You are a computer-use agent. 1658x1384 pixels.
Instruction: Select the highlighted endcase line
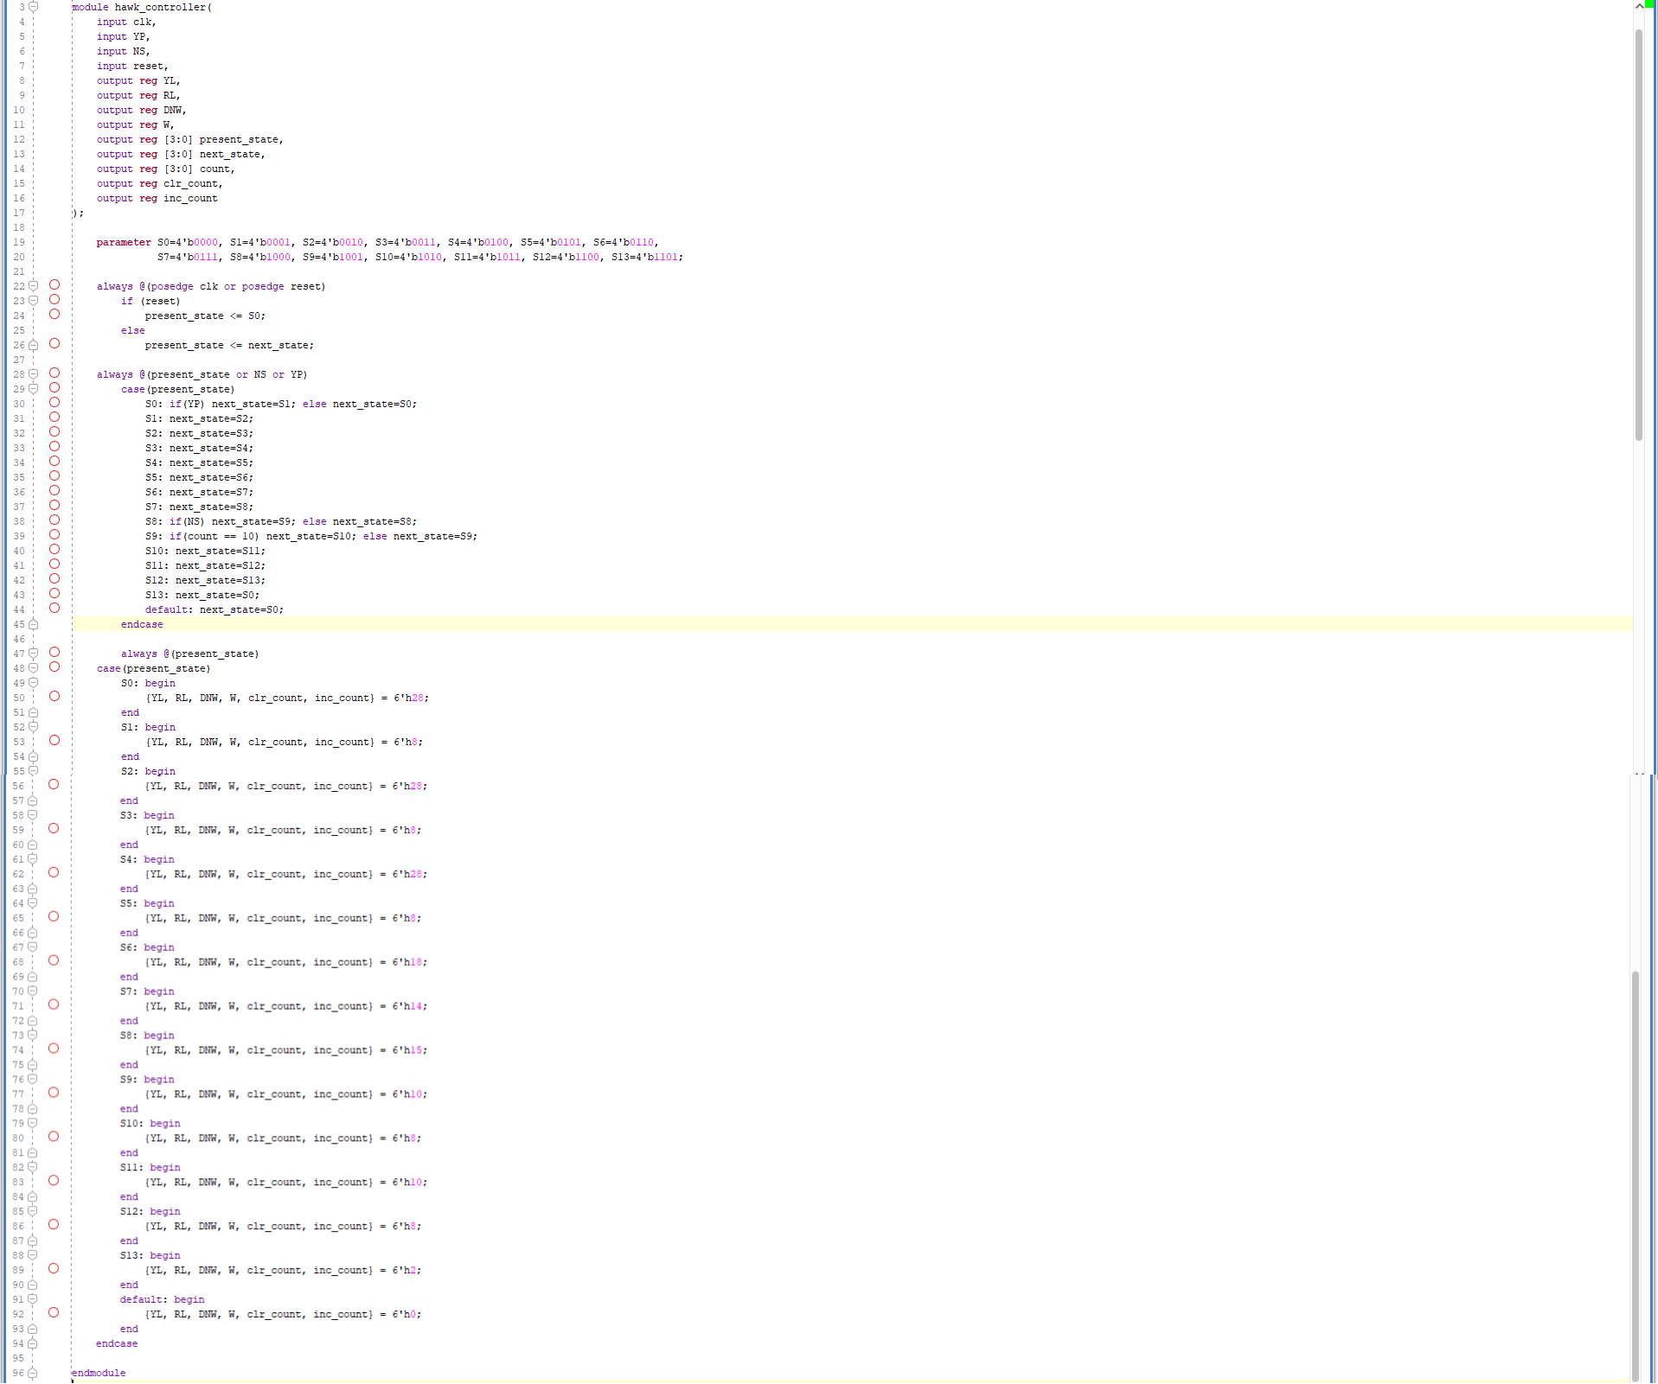(142, 623)
